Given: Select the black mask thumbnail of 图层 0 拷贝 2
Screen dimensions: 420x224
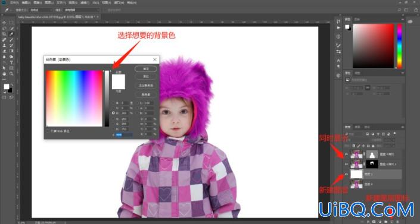Looking at the screenshot, I should (x=372, y=164).
